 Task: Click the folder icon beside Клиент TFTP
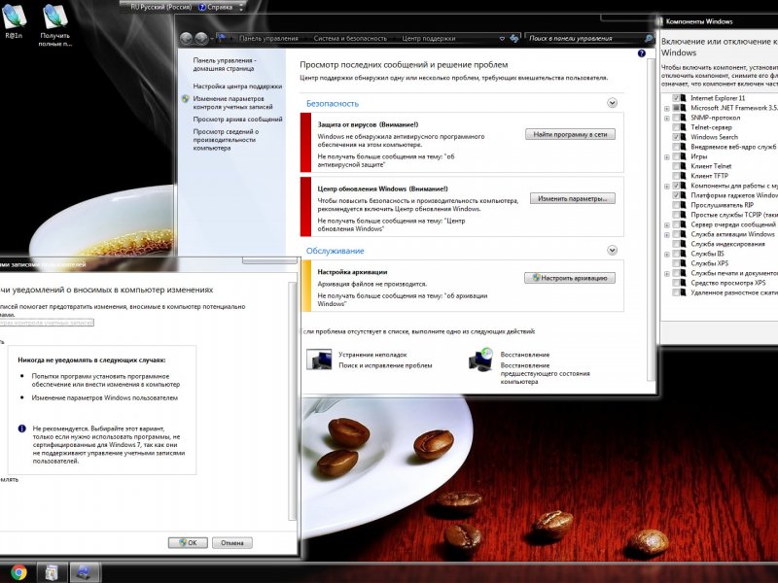[684, 176]
